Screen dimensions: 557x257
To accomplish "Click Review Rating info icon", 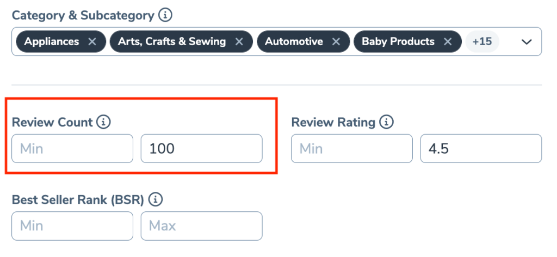I will coord(386,122).
